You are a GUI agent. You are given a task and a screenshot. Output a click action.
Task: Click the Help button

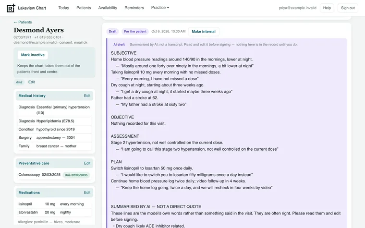click(x=327, y=8)
